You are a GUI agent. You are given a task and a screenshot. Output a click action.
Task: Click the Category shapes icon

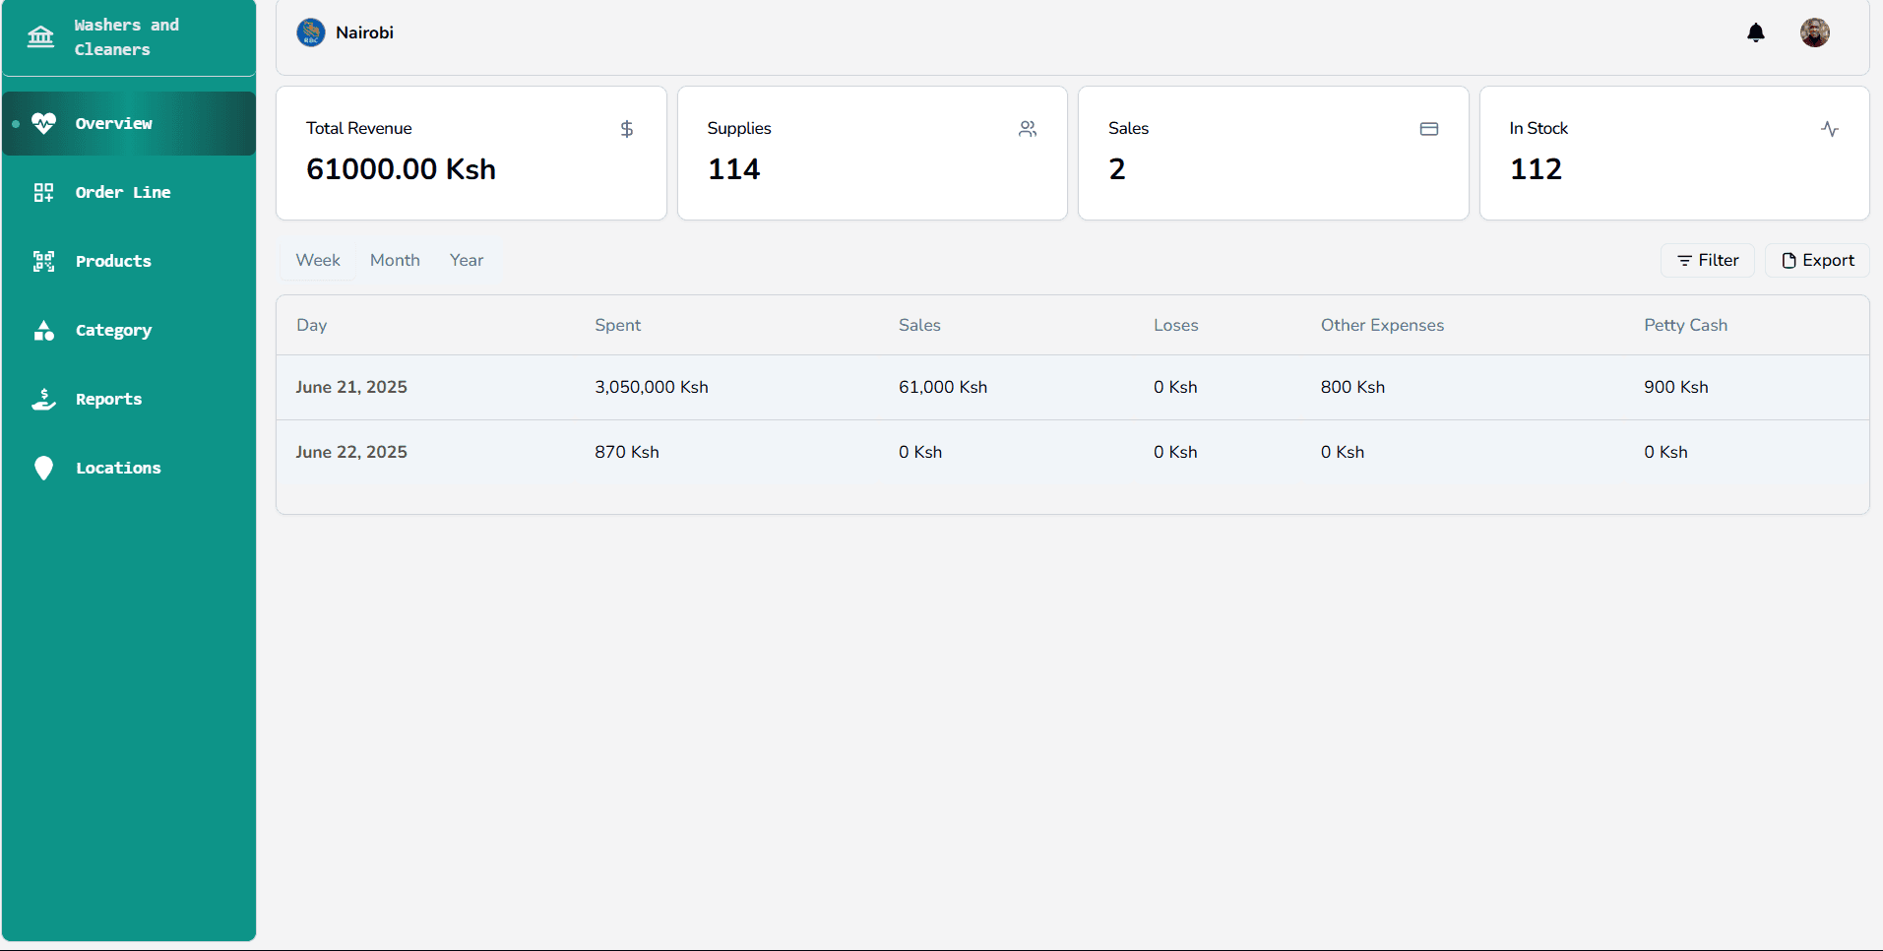pyautogui.click(x=43, y=330)
